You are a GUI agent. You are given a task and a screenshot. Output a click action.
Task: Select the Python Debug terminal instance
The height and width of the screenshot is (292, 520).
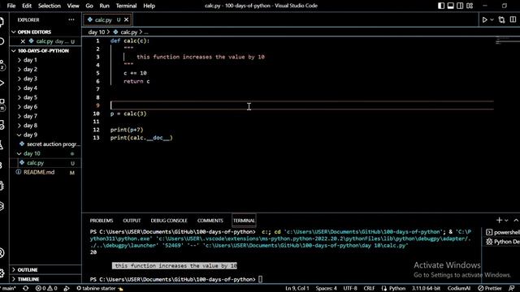(x=503, y=242)
